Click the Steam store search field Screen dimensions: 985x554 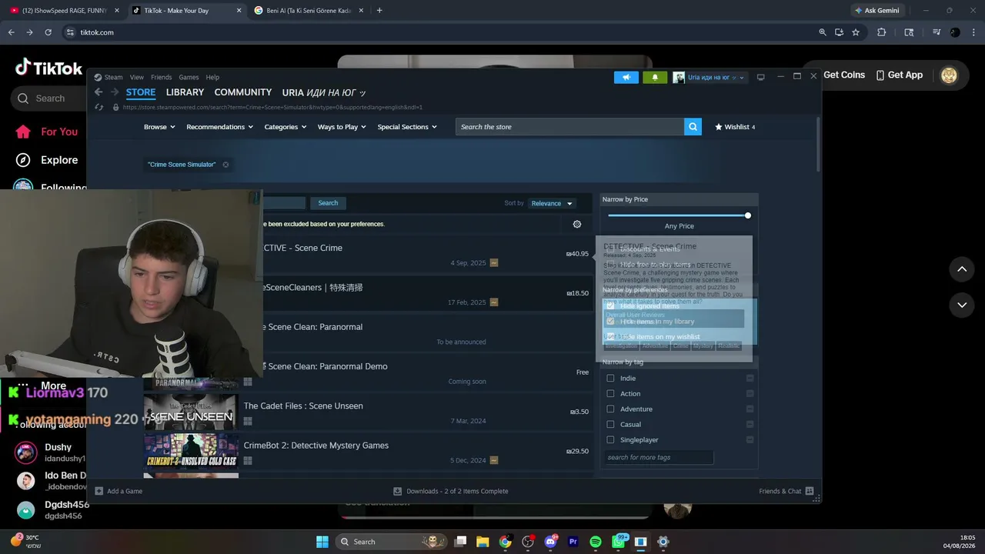pos(569,127)
